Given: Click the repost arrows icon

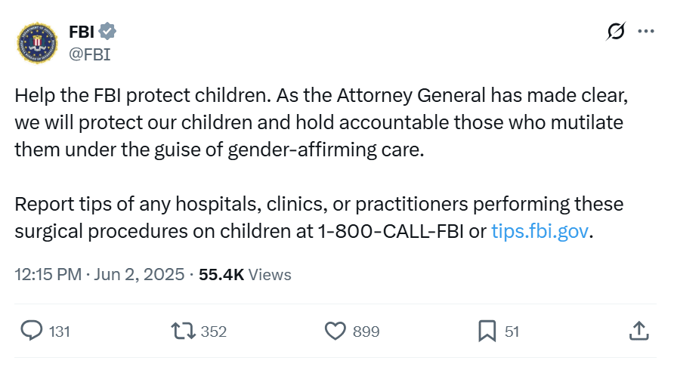Looking at the screenshot, I should [184, 332].
